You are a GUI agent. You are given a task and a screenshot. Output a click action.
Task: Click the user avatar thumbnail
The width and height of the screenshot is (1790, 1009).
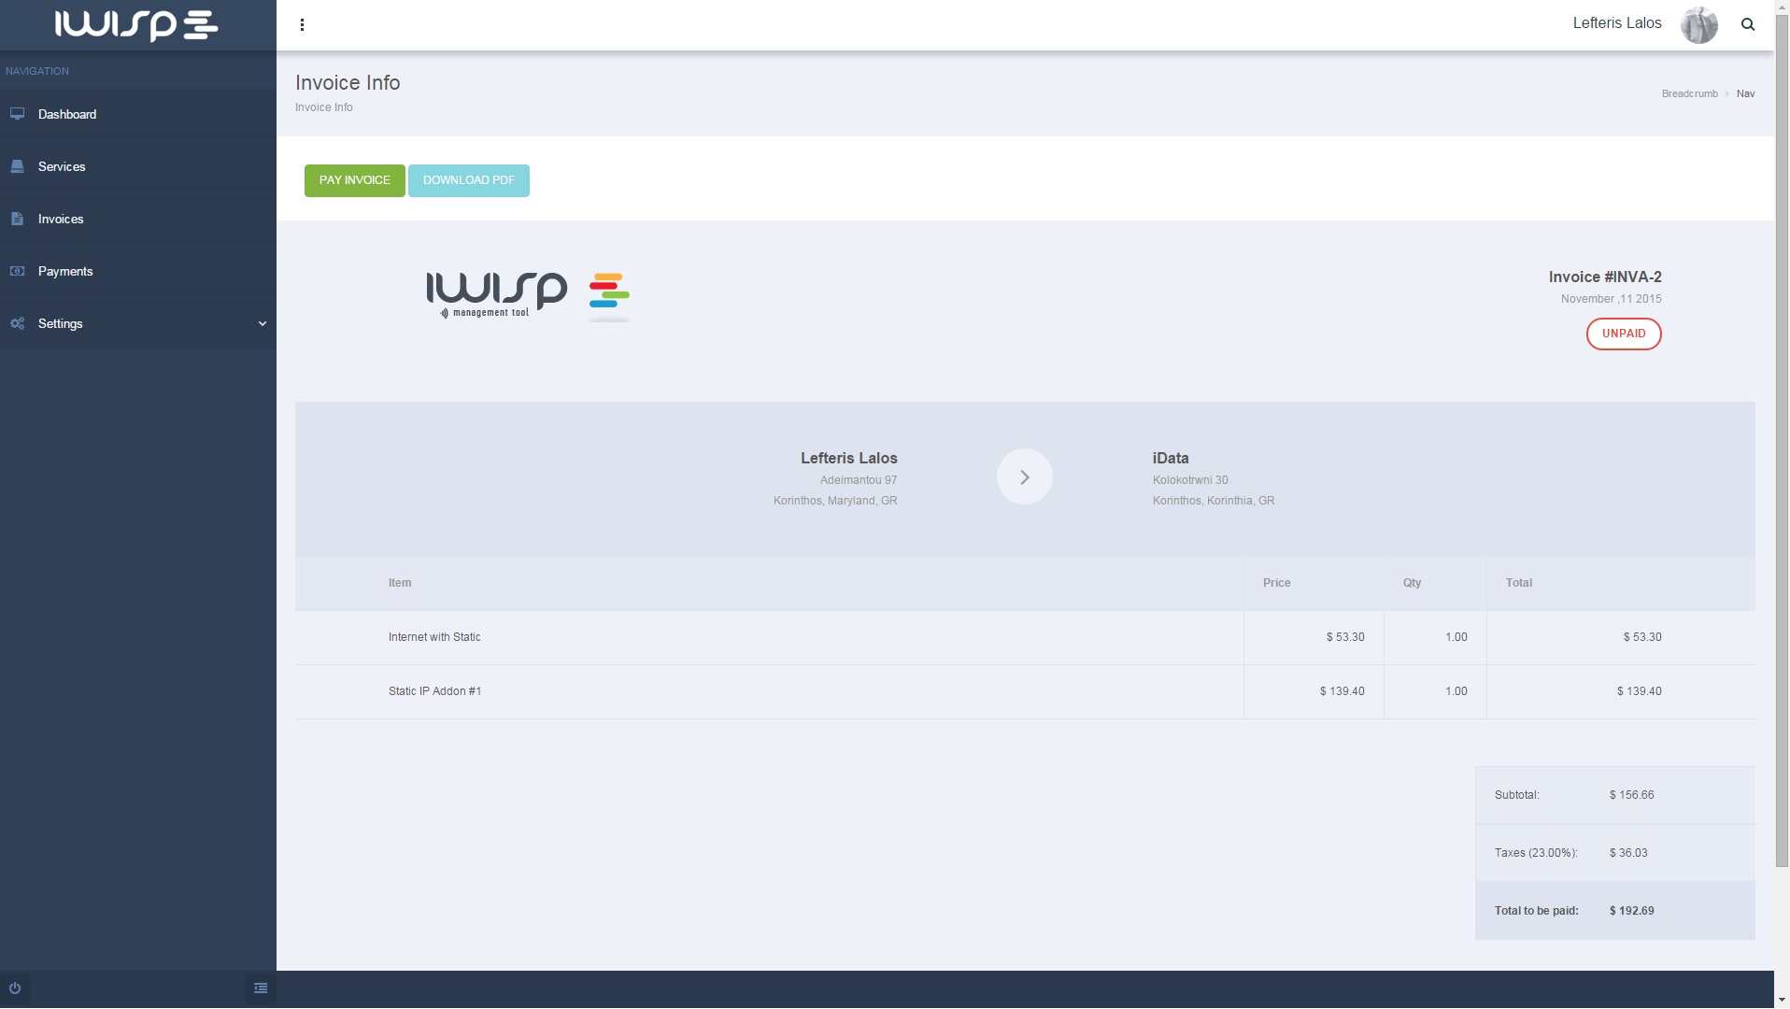coord(1698,24)
